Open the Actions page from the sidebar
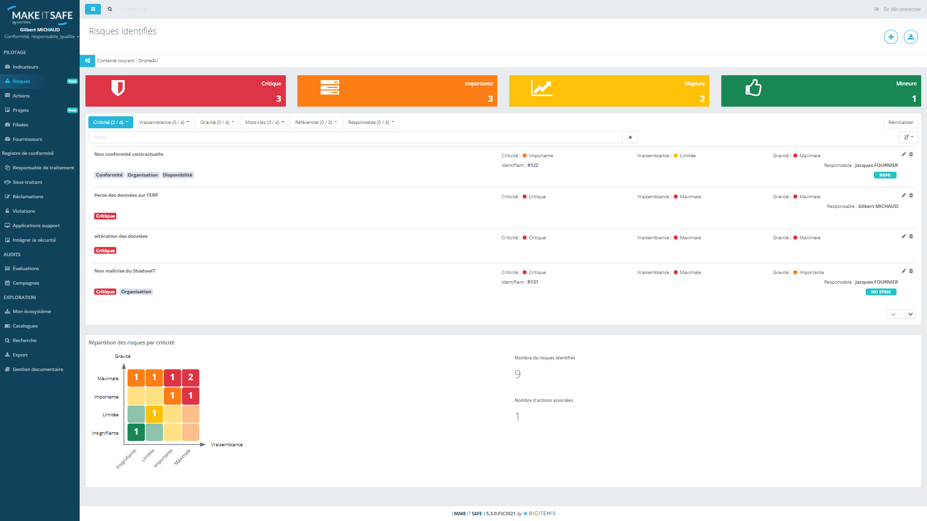The width and height of the screenshot is (927, 521). coord(21,96)
